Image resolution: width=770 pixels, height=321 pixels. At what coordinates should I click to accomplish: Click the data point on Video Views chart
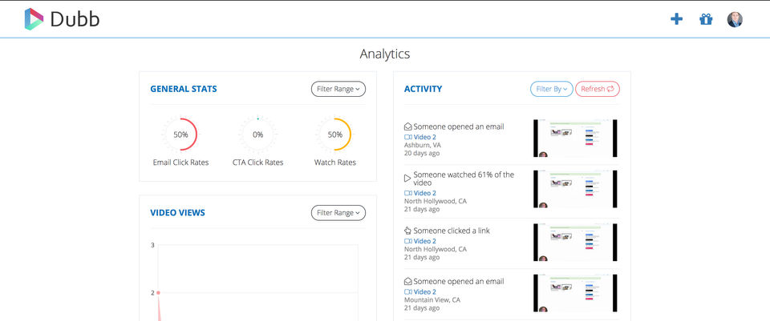pyautogui.click(x=158, y=293)
